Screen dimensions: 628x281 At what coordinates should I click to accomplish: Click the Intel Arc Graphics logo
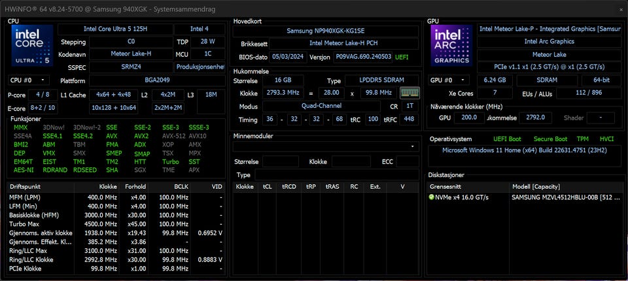451,45
